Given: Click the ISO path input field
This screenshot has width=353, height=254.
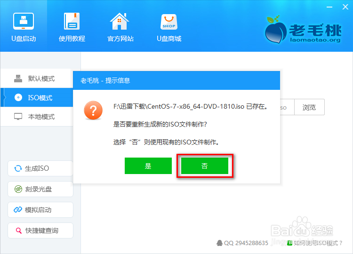Looking at the screenshot, I should pyautogui.click(x=287, y=107).
